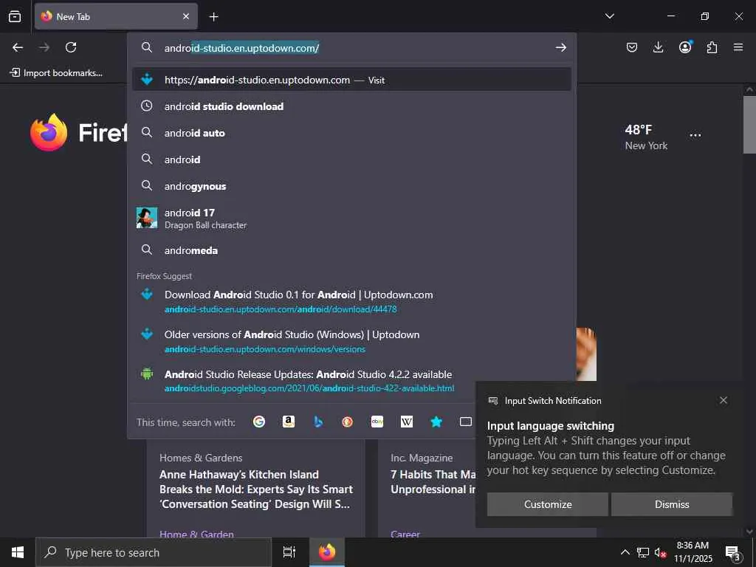
Task: Search bookmarks with star icon
Action: pyautogui.click(x=436, y=422)
